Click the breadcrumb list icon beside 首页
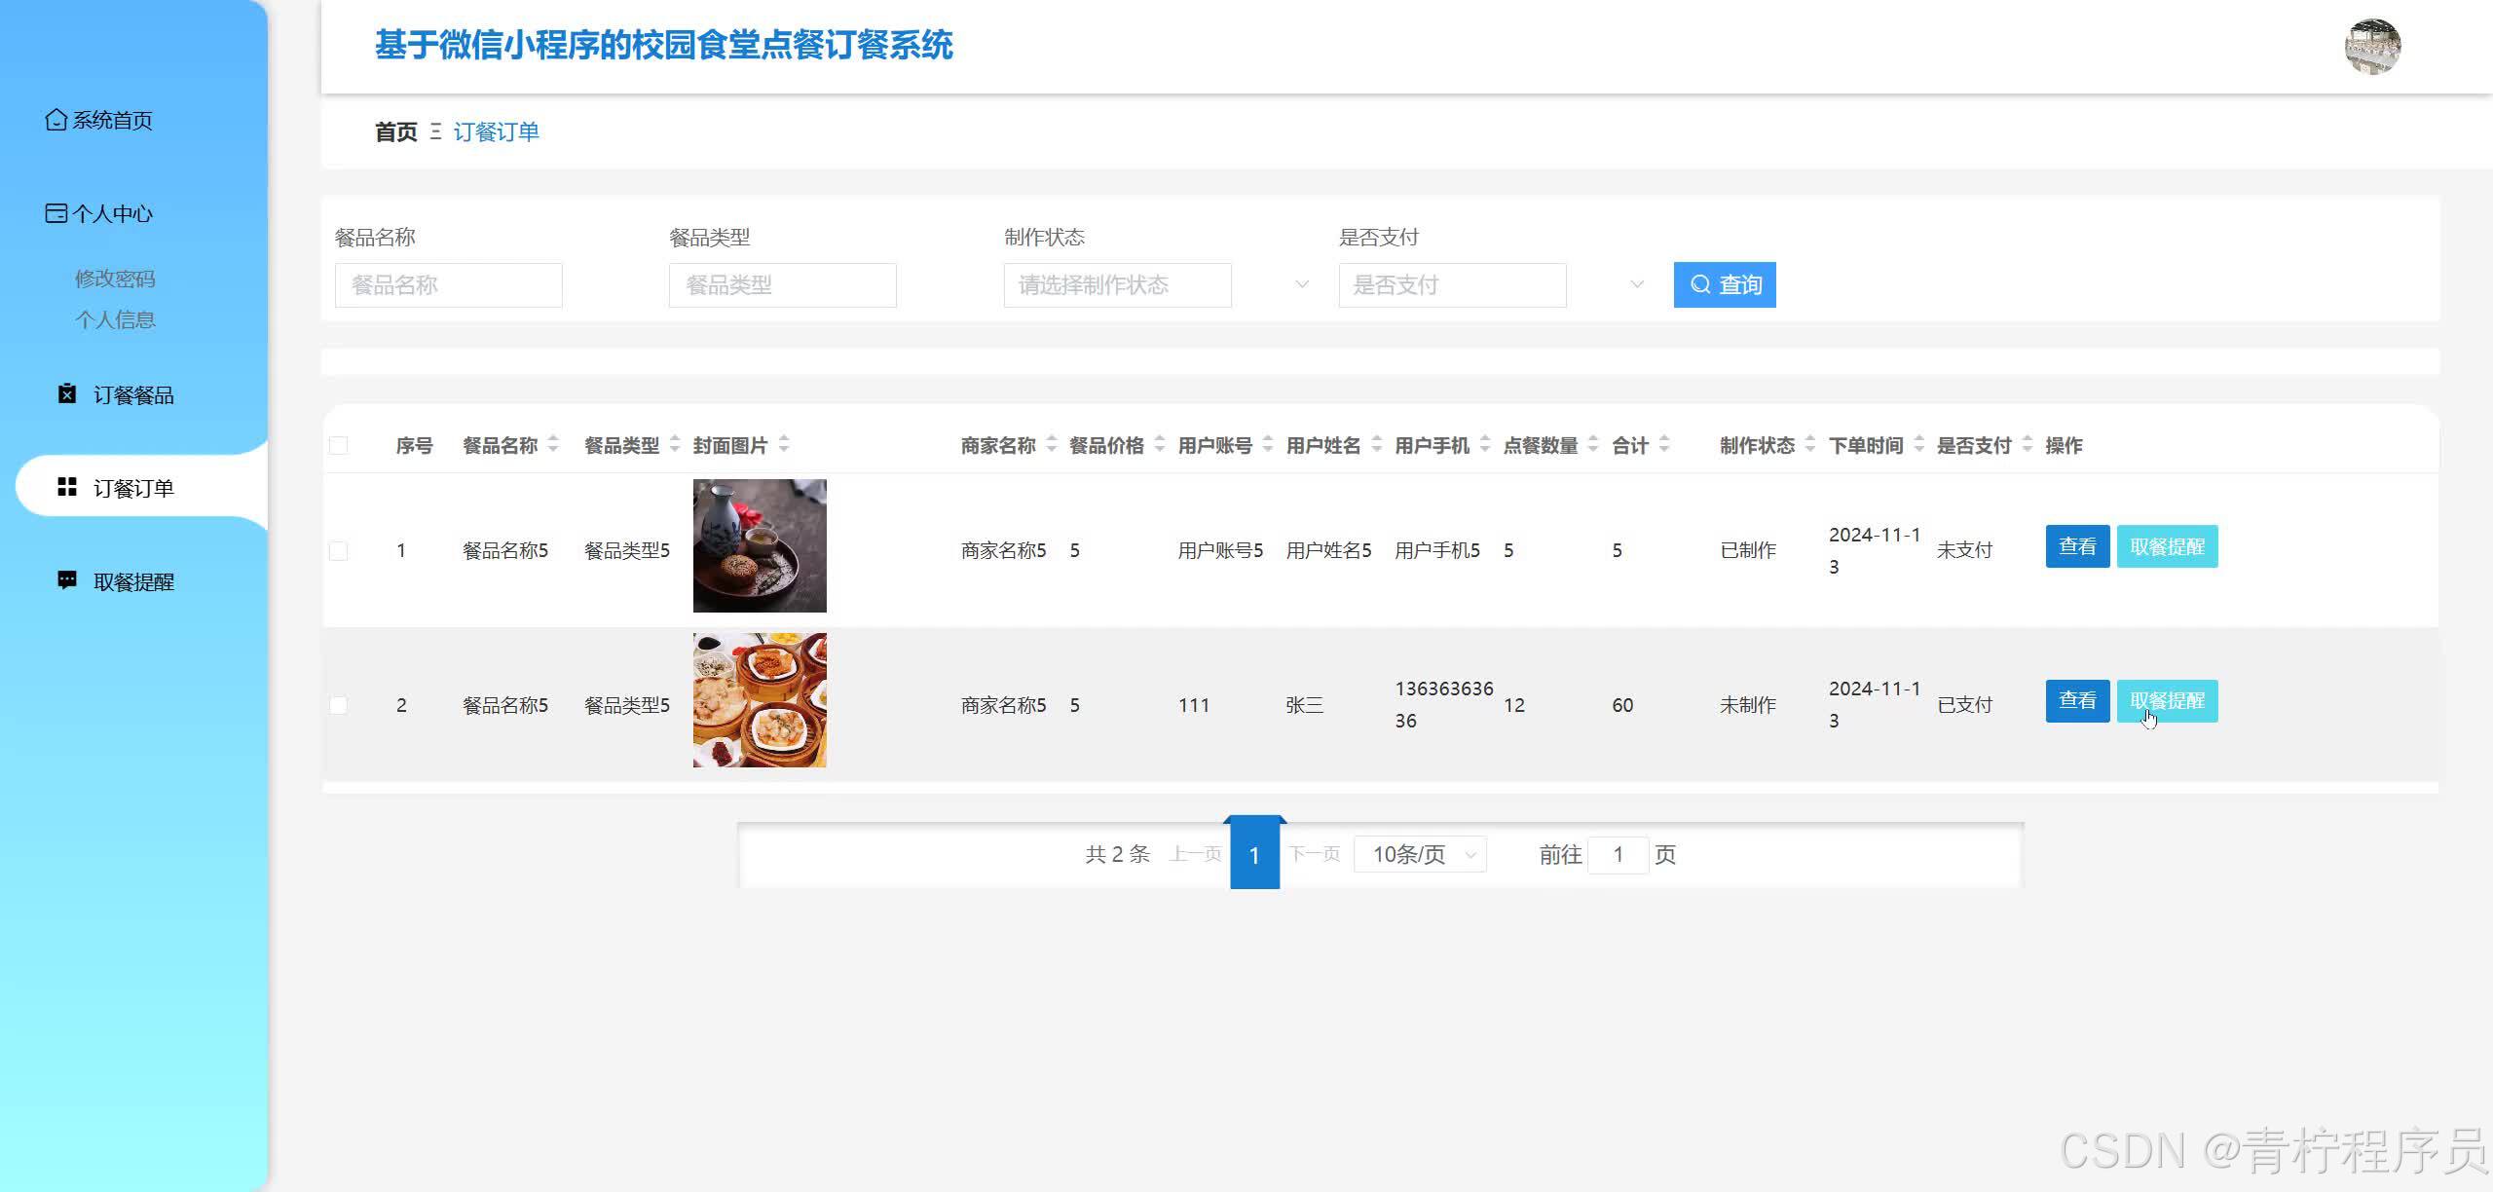The image size is (2493, 1192). (434, 131)
